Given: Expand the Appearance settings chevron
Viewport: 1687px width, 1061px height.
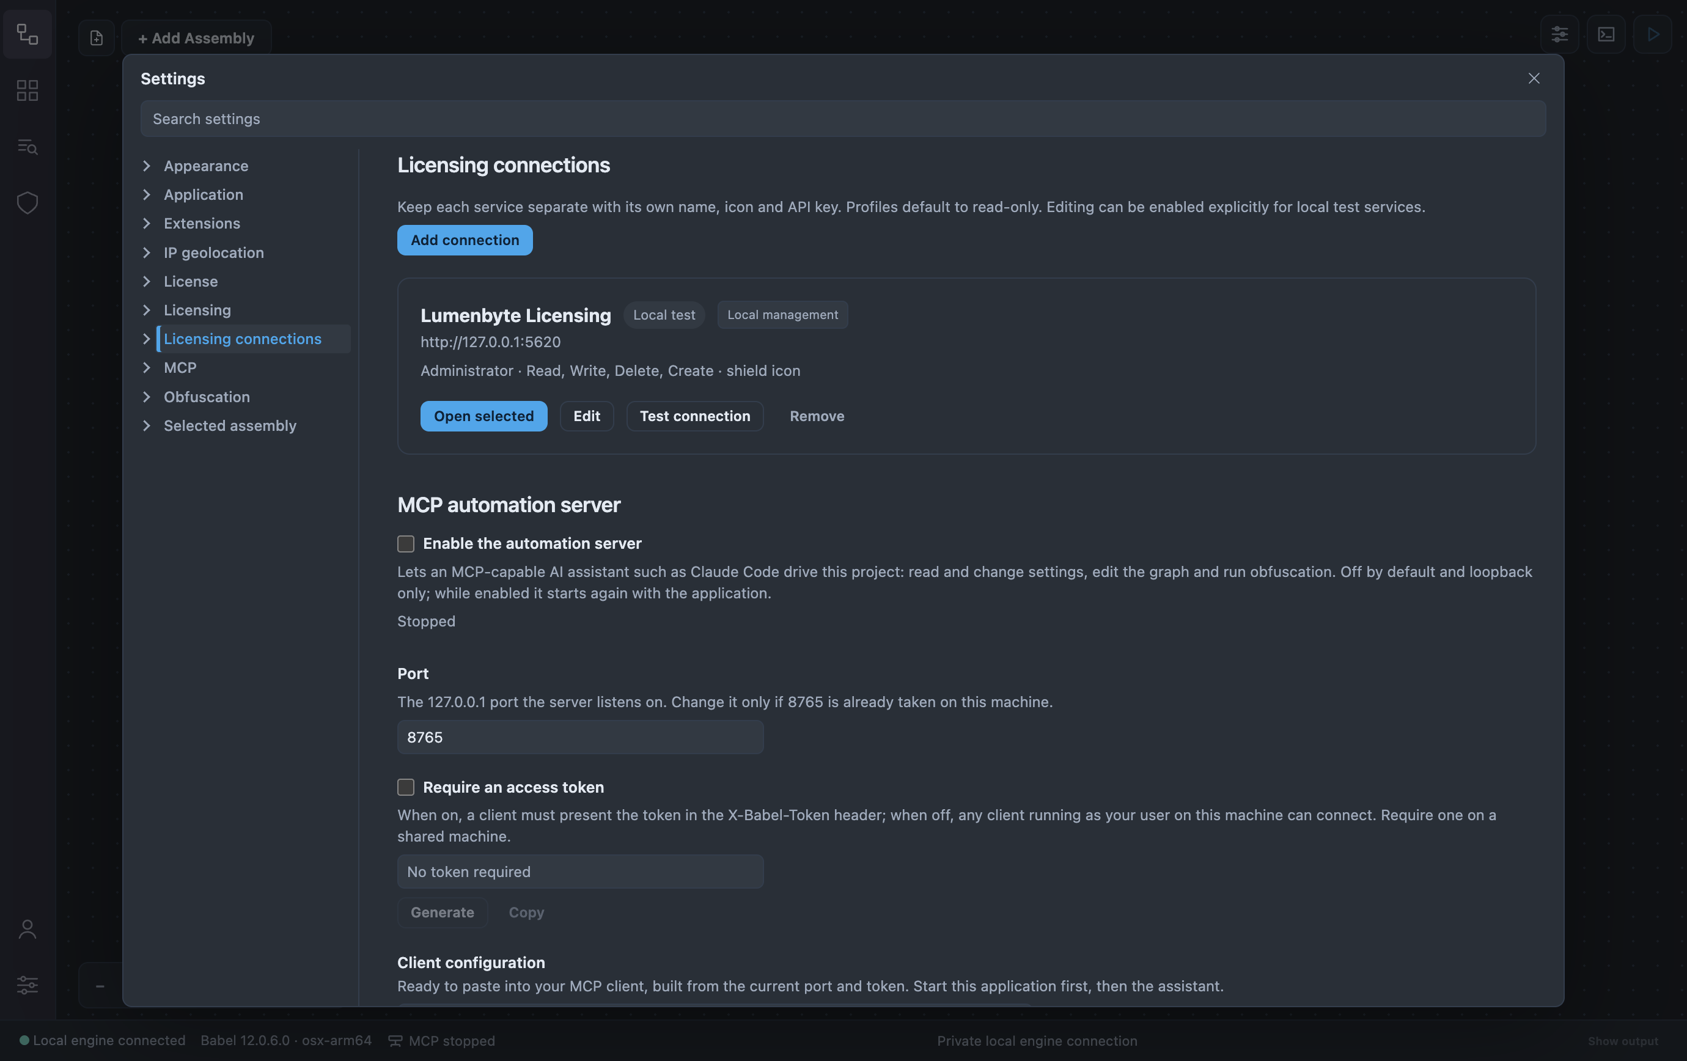Looking at the screenshot, I should 147,166.
